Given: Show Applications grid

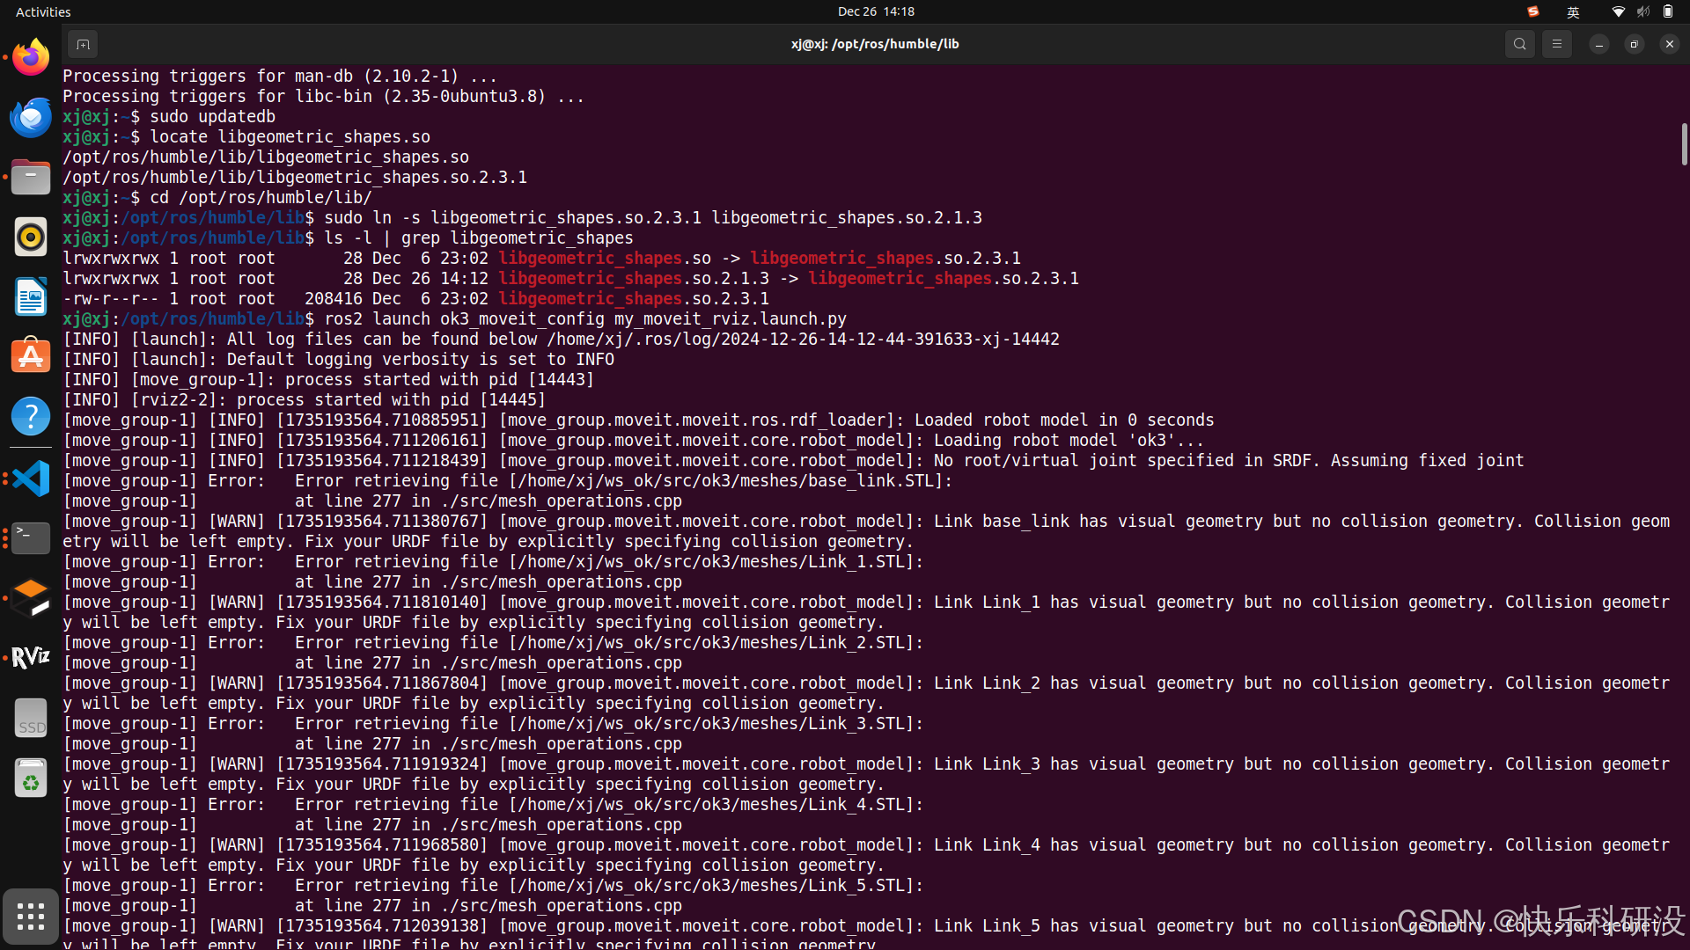Looking at the screenshot, I should click(31, 917).
